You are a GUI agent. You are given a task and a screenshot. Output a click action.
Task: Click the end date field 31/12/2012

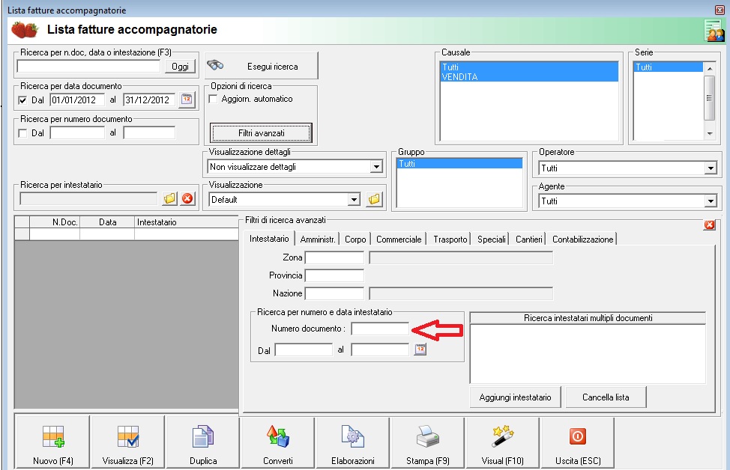pos(149,100)
